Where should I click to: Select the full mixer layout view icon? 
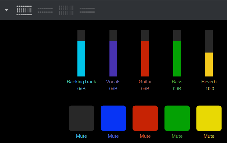coord(24,10)
